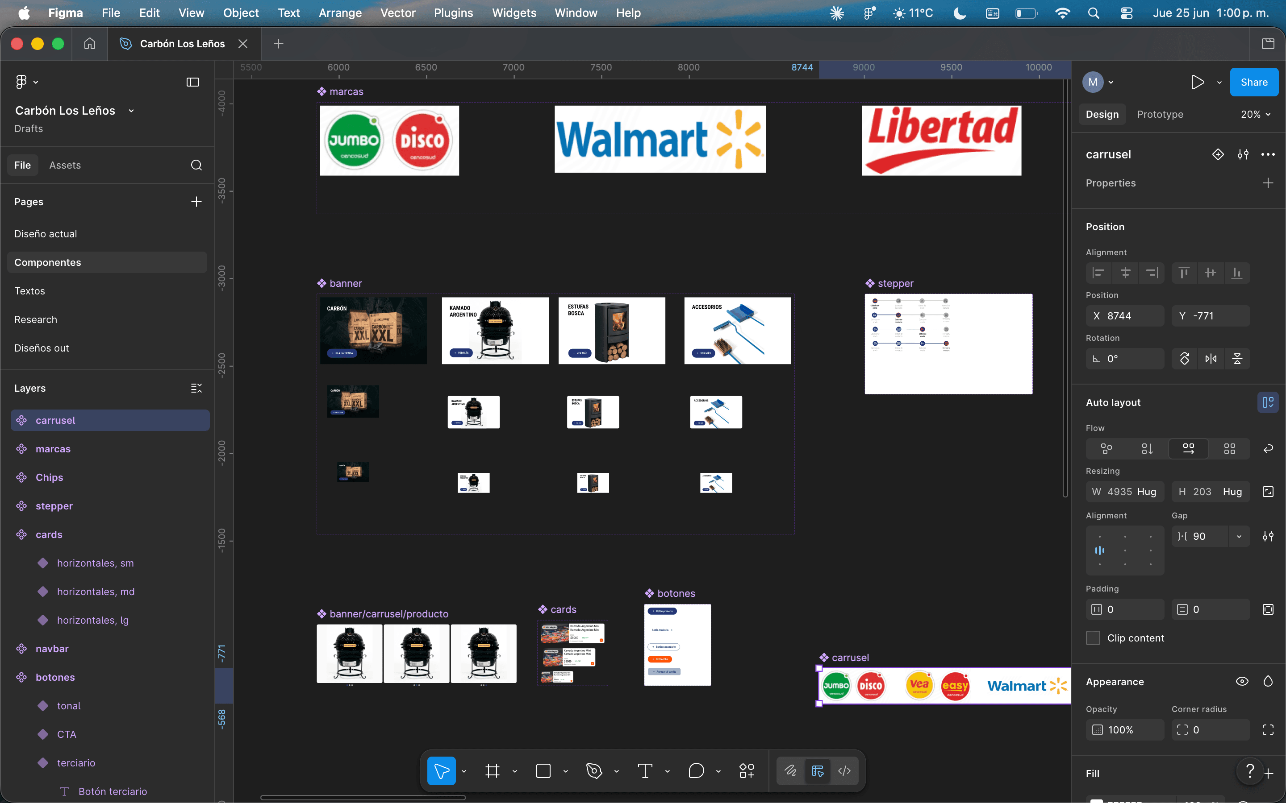Align vertical centers
The height and width of the screenshot is (803, 1286).
(x=1211, y=273)
